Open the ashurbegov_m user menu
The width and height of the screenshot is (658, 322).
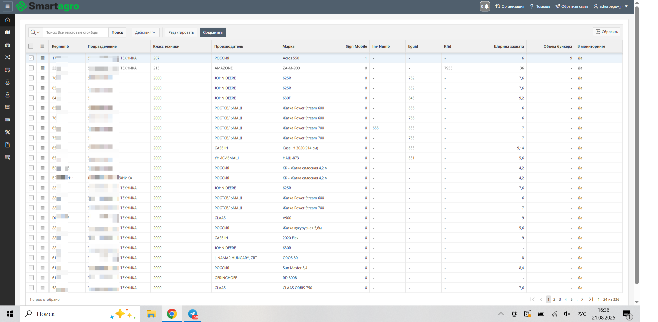611,6
